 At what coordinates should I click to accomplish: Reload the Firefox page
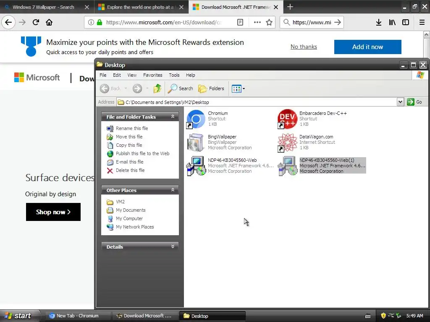click(x=36, y=22)
